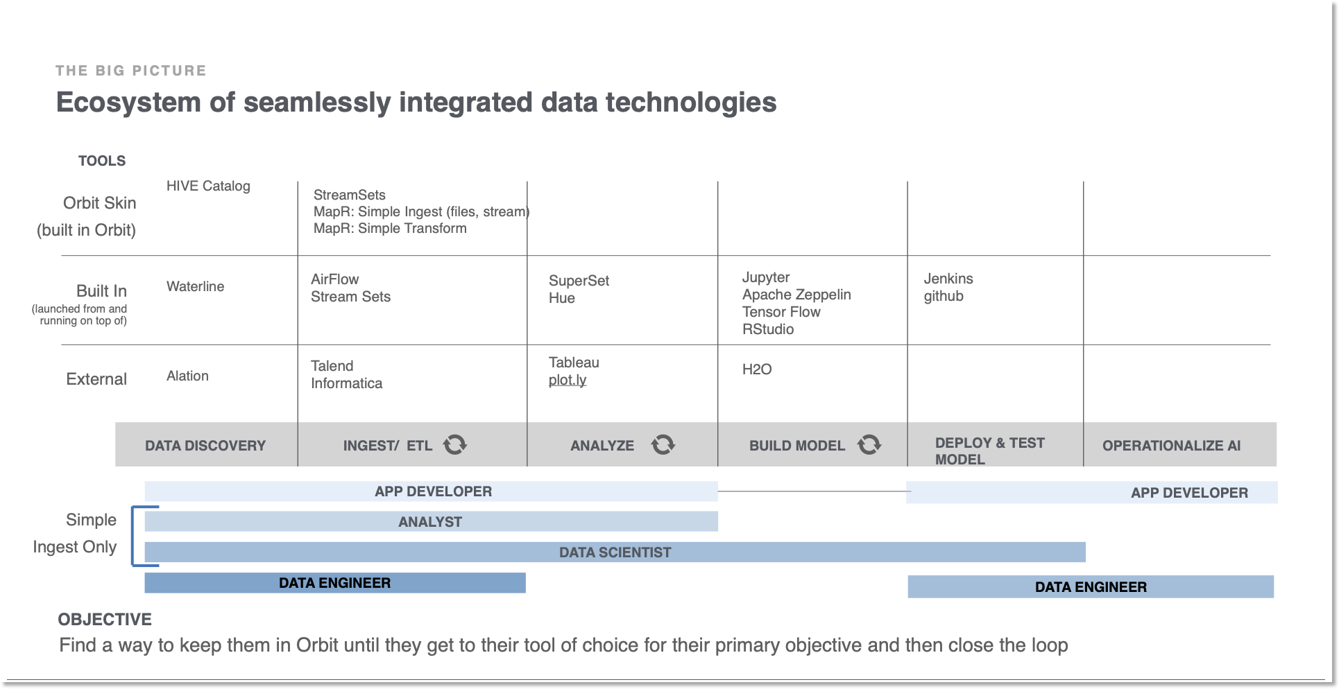
Task: Click the 'Find a way to keep them' sentence
Action: (x=563, y=645)
